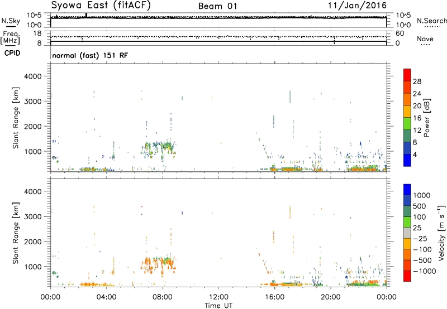Click the "Beam 01" heading
This screenshot has width=447, height=309.
pos(217,6)
